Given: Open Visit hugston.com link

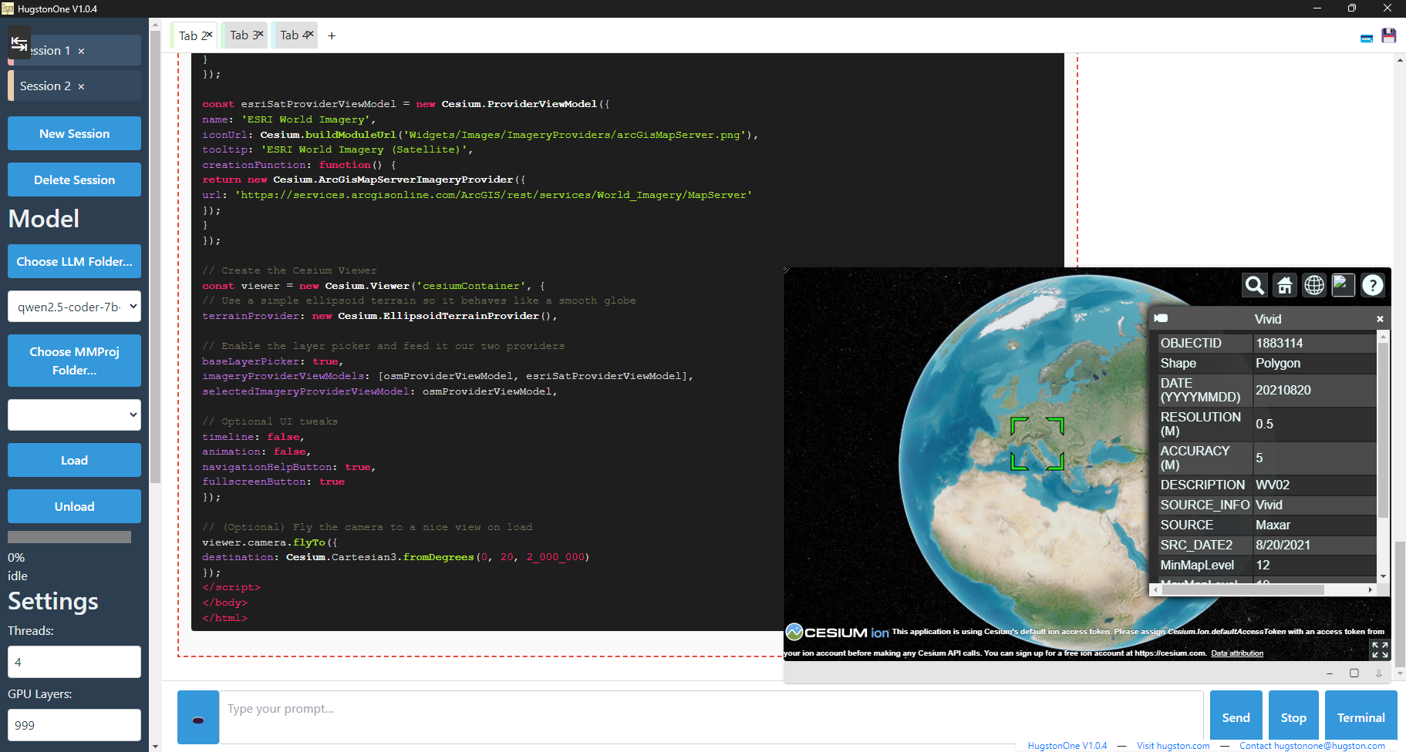Looking at the screenshot, I should tap(1173, 746).
